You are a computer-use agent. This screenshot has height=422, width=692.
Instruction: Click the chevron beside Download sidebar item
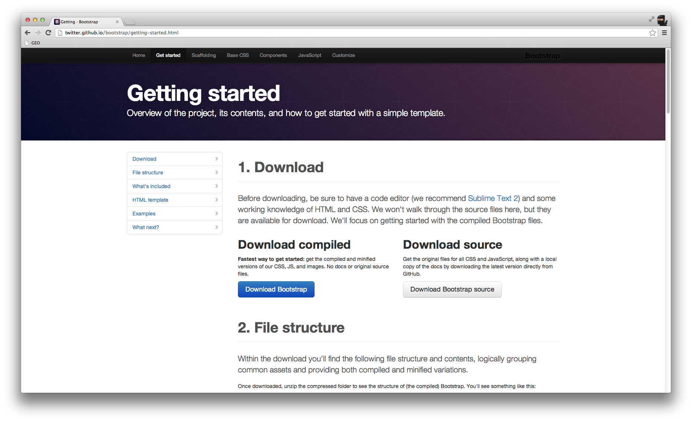tap(216, 159)
